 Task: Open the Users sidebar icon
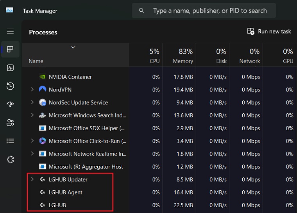point(10,123)
